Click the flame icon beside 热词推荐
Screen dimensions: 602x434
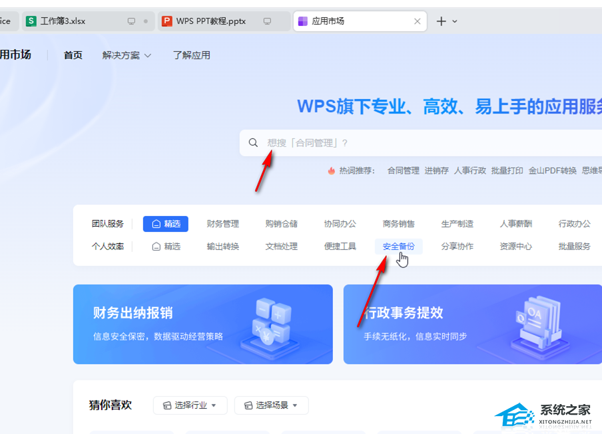pos(332,170)
